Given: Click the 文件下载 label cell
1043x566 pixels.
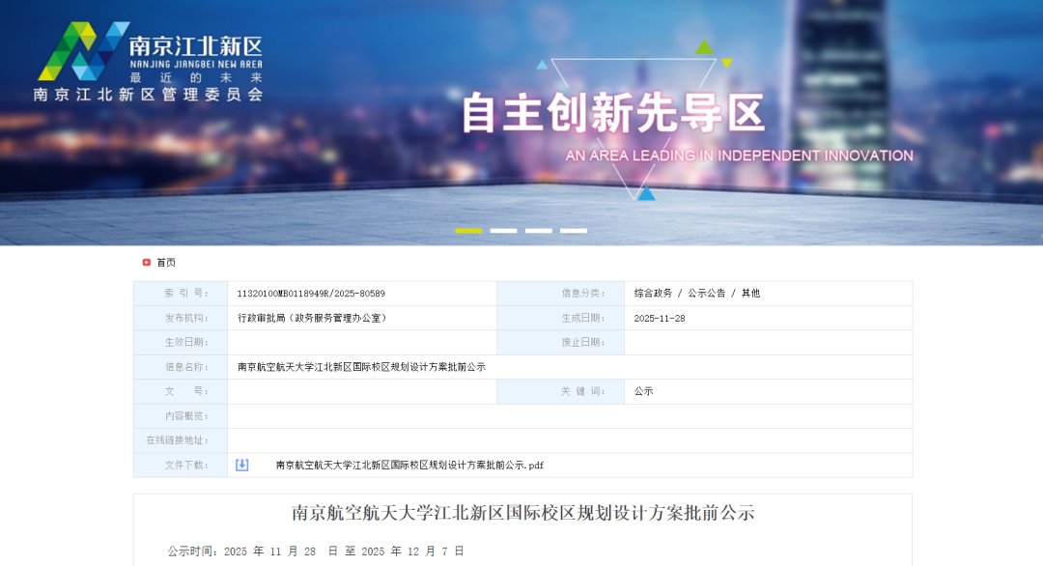Looking at the screenshot, I should coord(181,465).
